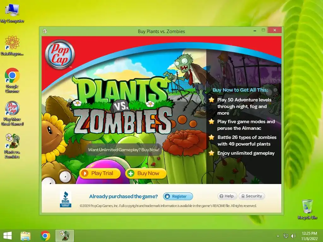323x242 pixels.
Task: Click the Play five game modes text
Action: tap(246, 125)
